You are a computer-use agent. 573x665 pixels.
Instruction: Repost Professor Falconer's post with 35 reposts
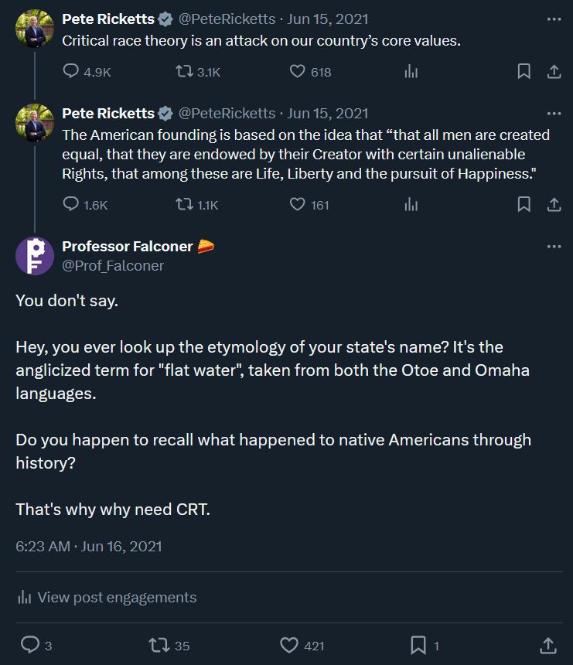pos(159,645)
